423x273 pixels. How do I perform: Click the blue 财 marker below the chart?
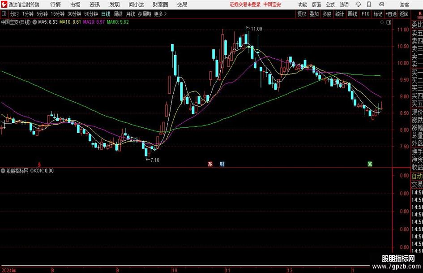(222, 164)
